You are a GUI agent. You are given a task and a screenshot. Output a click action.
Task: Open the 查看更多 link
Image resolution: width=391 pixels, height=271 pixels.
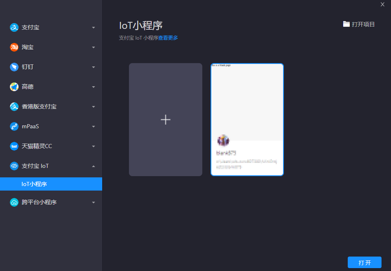(168, 38)
